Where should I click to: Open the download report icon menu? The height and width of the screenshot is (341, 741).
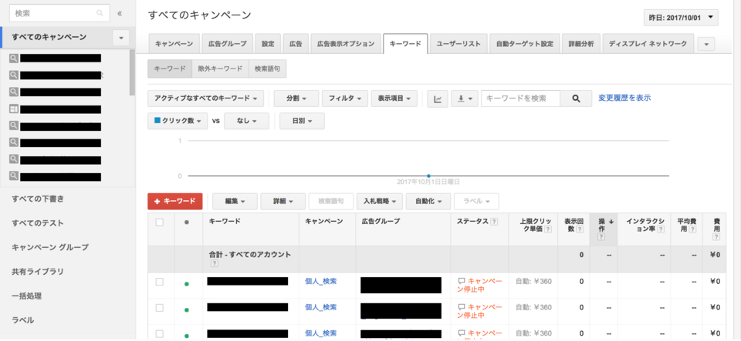coord(464,99)
